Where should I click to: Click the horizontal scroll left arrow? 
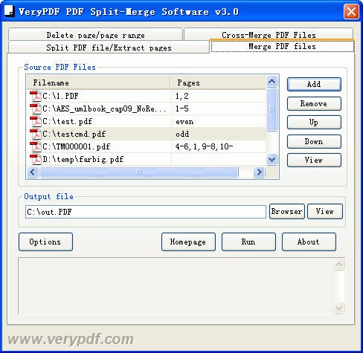pyautogui.click(x=33, y=172)
